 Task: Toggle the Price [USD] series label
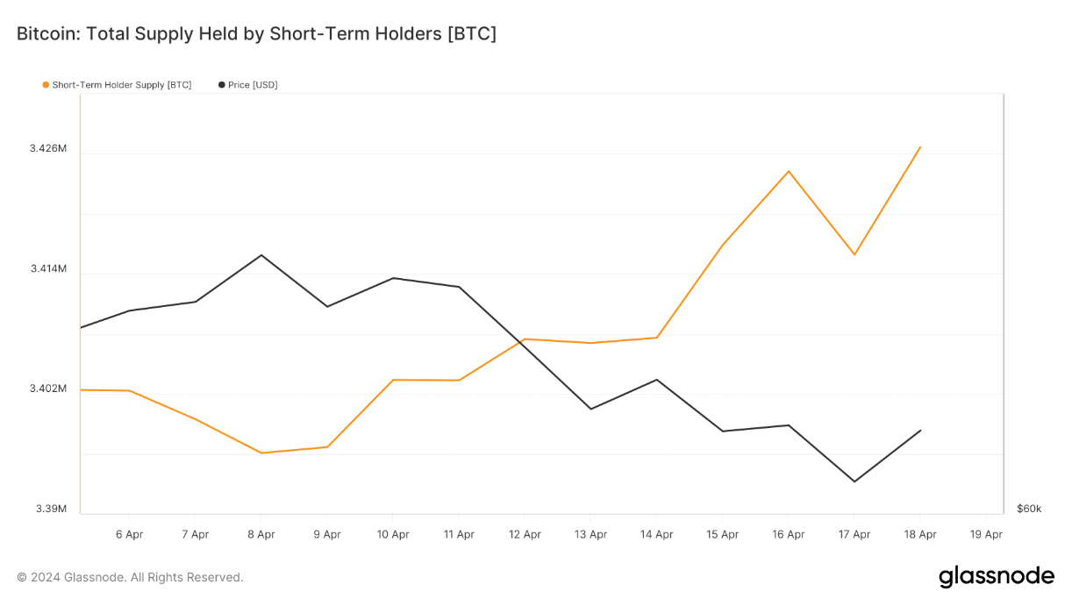[x=253, y=85]
